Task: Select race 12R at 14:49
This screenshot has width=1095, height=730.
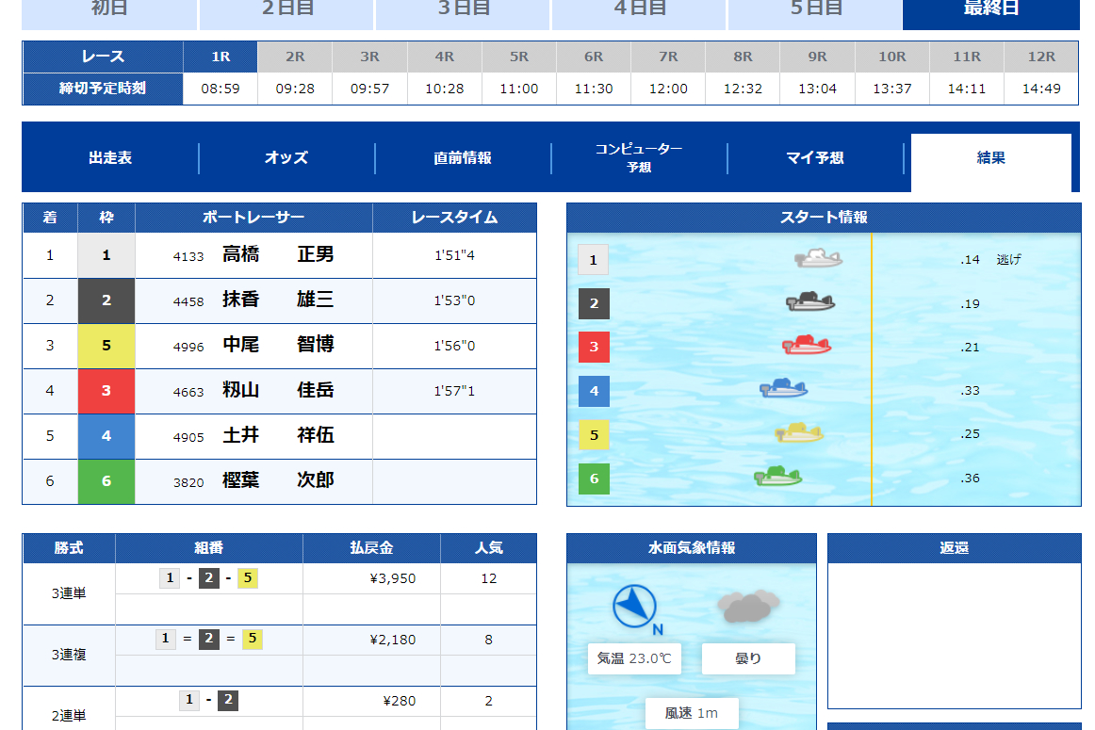Action: [x=1041, y=73]
